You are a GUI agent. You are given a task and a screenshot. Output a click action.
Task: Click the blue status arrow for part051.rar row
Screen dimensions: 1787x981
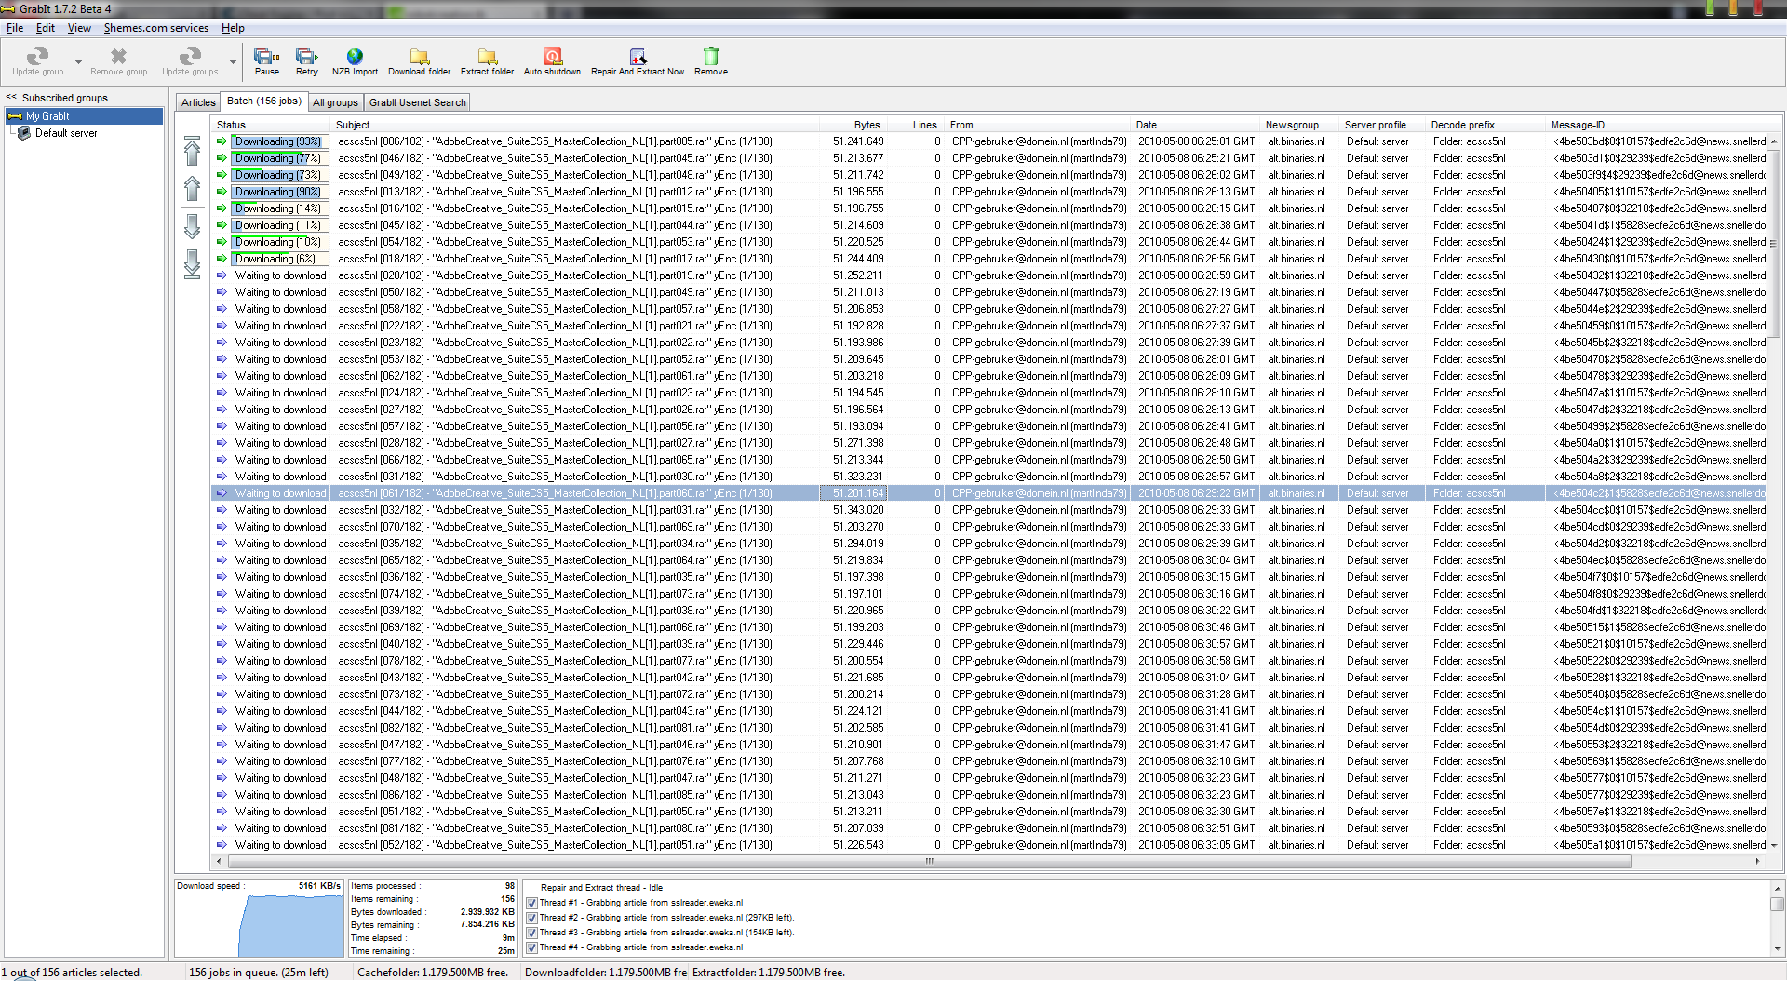coord(222,845)
